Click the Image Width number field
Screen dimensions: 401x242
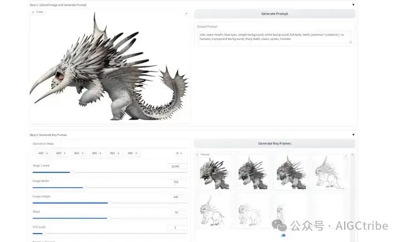tap(177, 182)
